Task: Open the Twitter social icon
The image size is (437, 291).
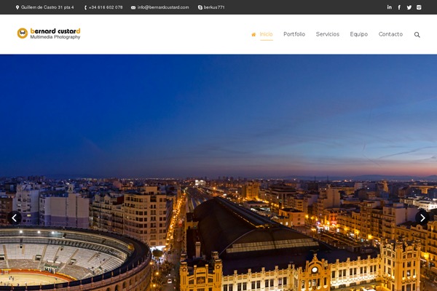Action: pos(409,7)
